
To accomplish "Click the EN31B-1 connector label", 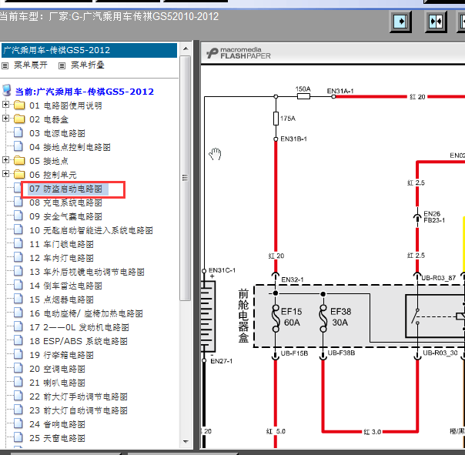I will 293,139.
